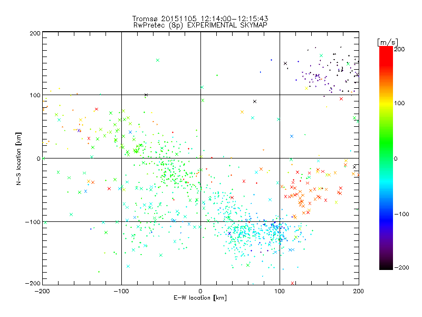Click the red X marker at the plot's bottom edge
This screenshot has width=422, height=317.
coord(293,283)
